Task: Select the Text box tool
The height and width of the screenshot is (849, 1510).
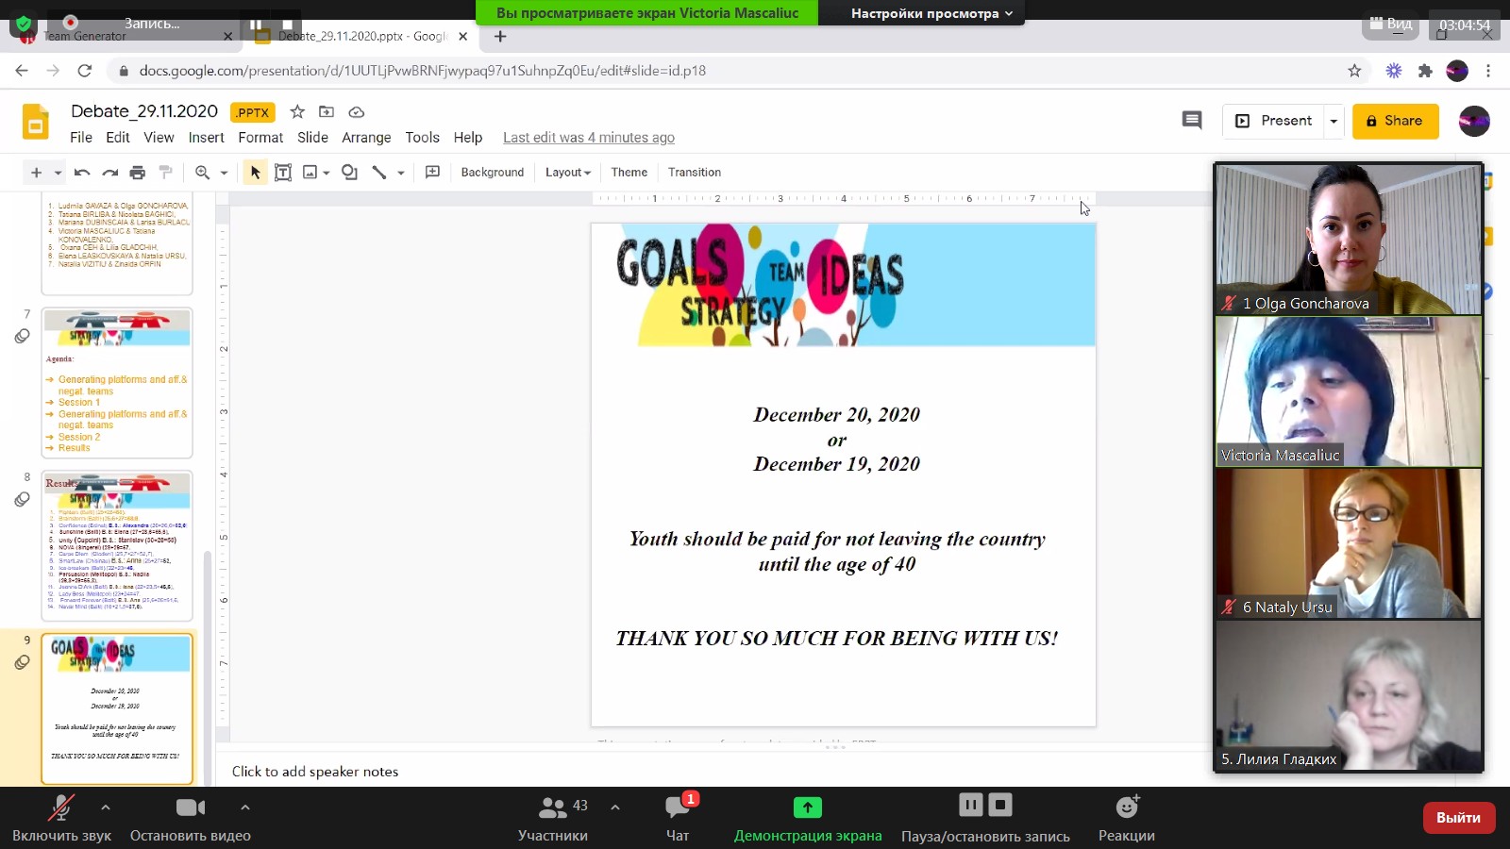Action: (x=282, y=173)
